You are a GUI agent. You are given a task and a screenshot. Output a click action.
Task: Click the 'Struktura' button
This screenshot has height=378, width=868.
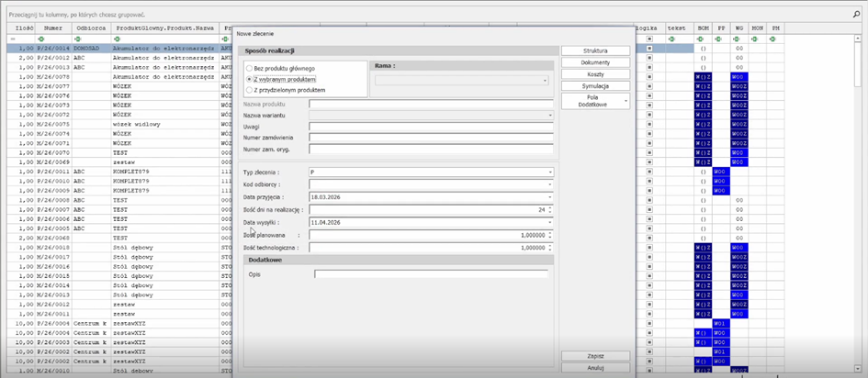(x=595, y=50)
